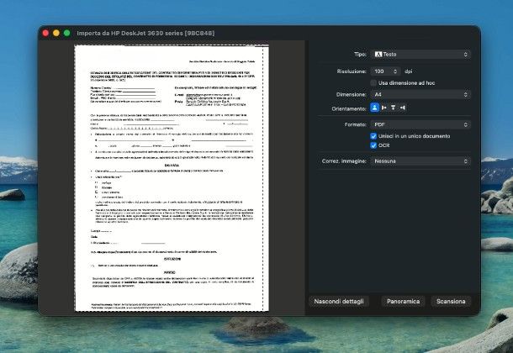Disable the OCR checkbox

(x=374, y=145)
